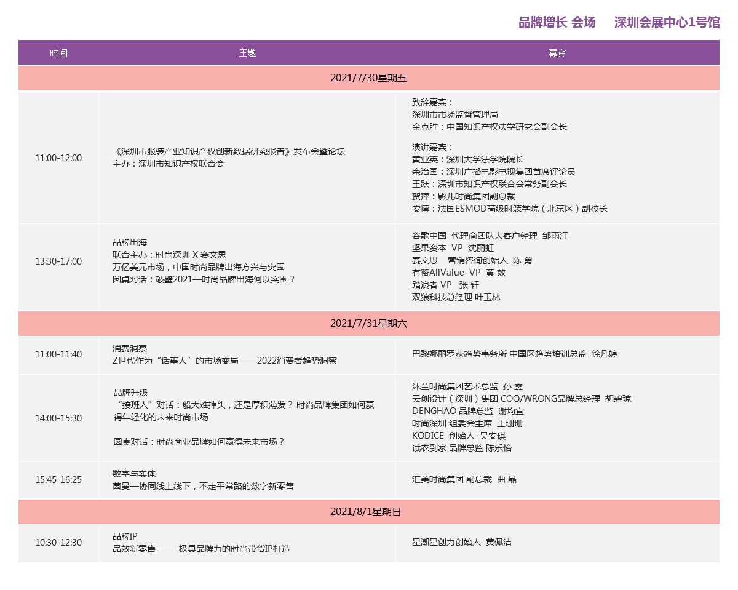
Task: Click the 消费洞察 topic heading
Action: point(130,348)
